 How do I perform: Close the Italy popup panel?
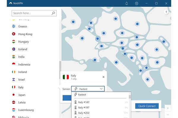104,77
